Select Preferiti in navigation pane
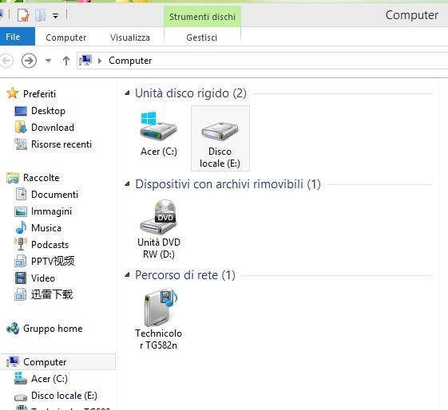Viewport: 448px width, 410px height. pyautogui.click(x=39, y=93)
